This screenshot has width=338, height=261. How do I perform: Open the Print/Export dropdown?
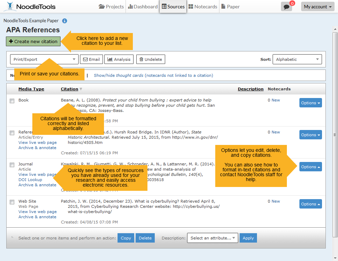[44, 59]
